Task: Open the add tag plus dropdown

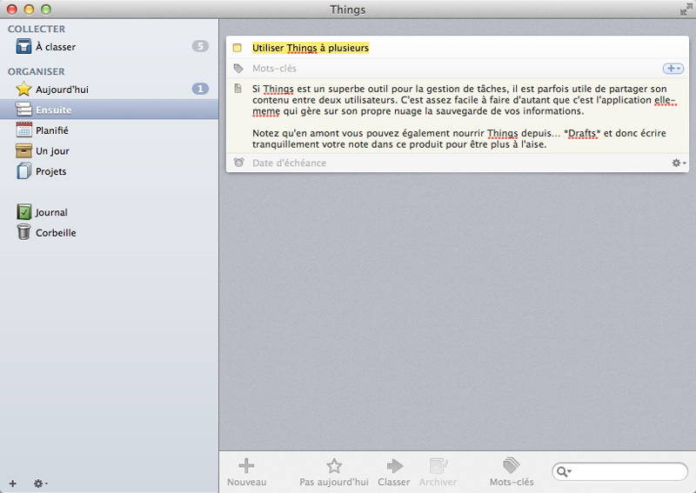Action: pos(673,69)
